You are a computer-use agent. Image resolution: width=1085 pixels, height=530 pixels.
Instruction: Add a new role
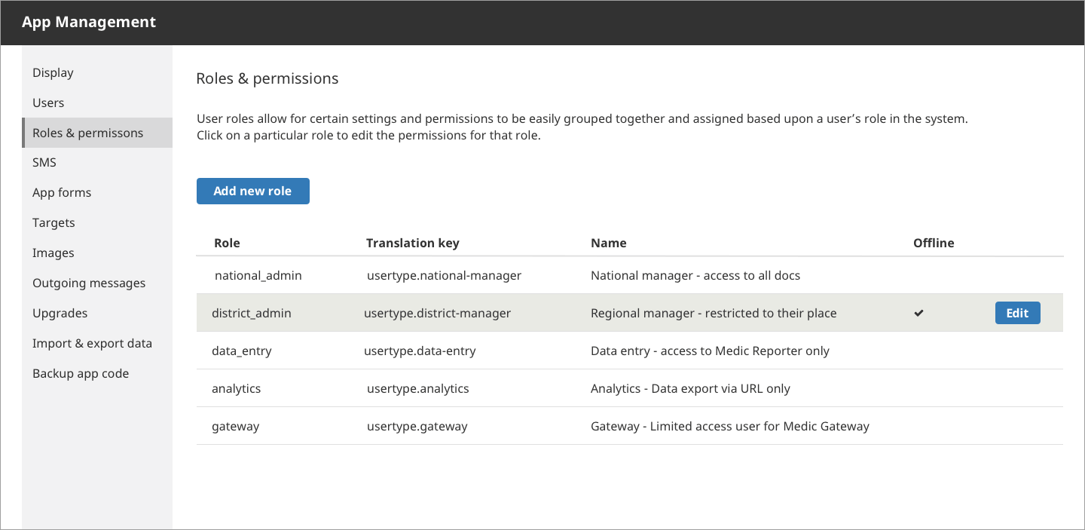[252, 191]
